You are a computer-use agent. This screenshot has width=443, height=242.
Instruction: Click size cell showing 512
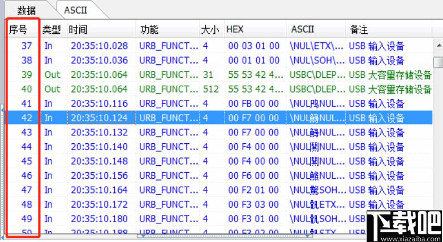coord(211,89)
